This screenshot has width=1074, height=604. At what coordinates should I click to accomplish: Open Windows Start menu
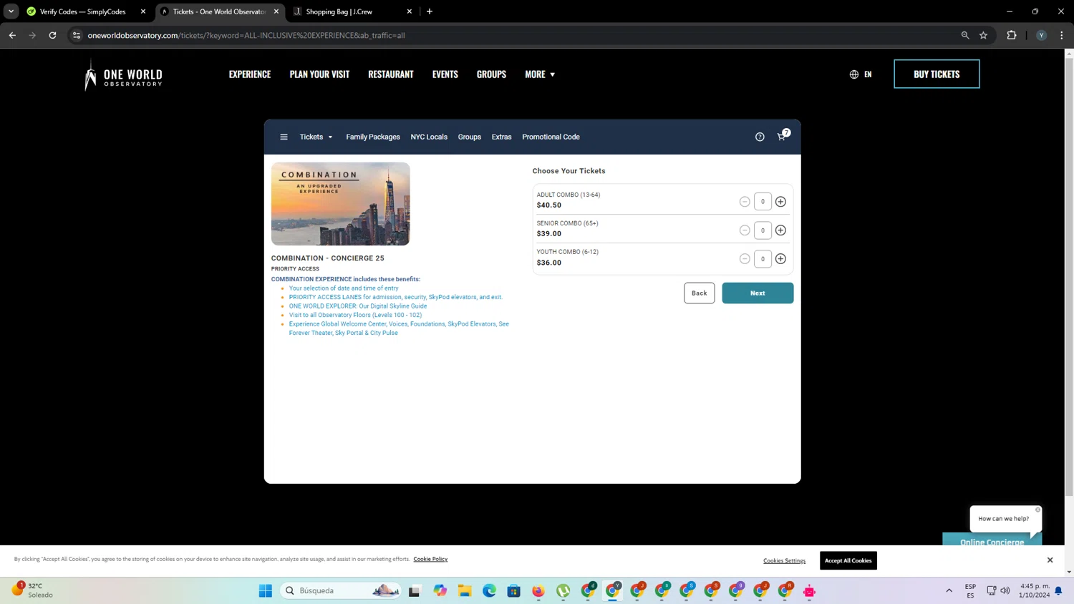[x=266, y=590]
